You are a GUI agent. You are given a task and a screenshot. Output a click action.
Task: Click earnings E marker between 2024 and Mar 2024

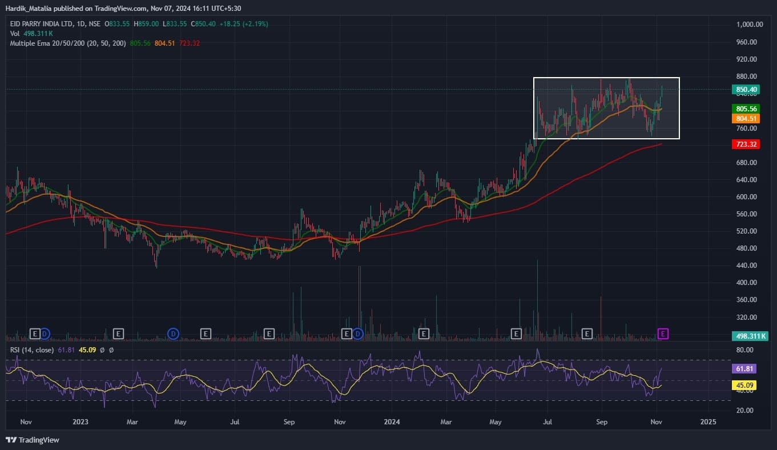[x=424, y=334]
